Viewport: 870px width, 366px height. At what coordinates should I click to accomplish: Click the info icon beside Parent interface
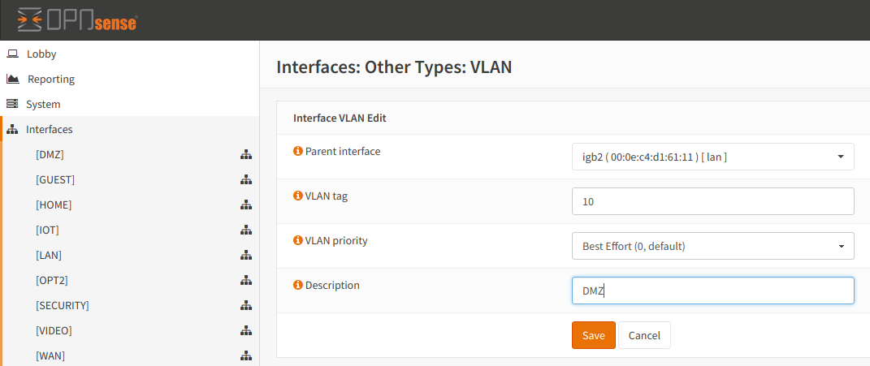pyautogui.click(x=297, y=152)
